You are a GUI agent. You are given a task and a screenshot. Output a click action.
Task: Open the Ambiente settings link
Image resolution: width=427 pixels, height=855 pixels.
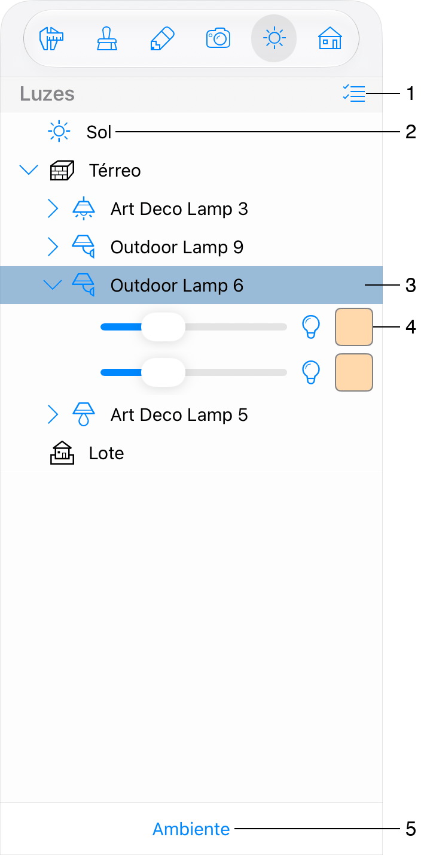pyautogui.click(x=191, y=829)
